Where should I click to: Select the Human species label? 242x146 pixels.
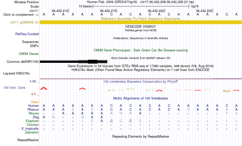[x=33, y=106]
